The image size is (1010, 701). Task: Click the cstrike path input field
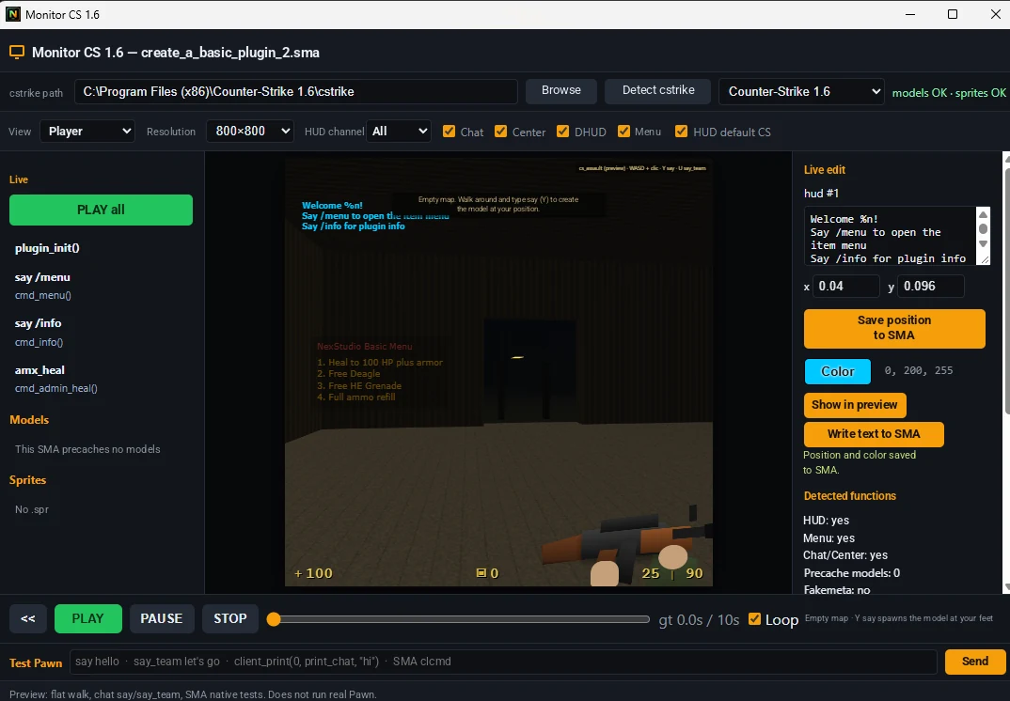(x=295, y=91)
